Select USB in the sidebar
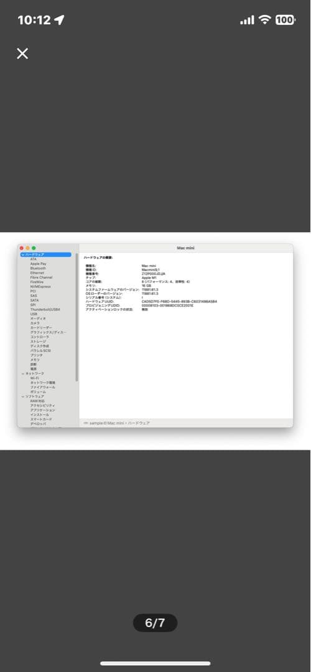311x672 pixels. 34,314
